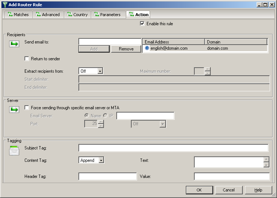Viewport: 277px width, 198px height.
Task: Open Help for this dialog
Action: pos(258,190)
